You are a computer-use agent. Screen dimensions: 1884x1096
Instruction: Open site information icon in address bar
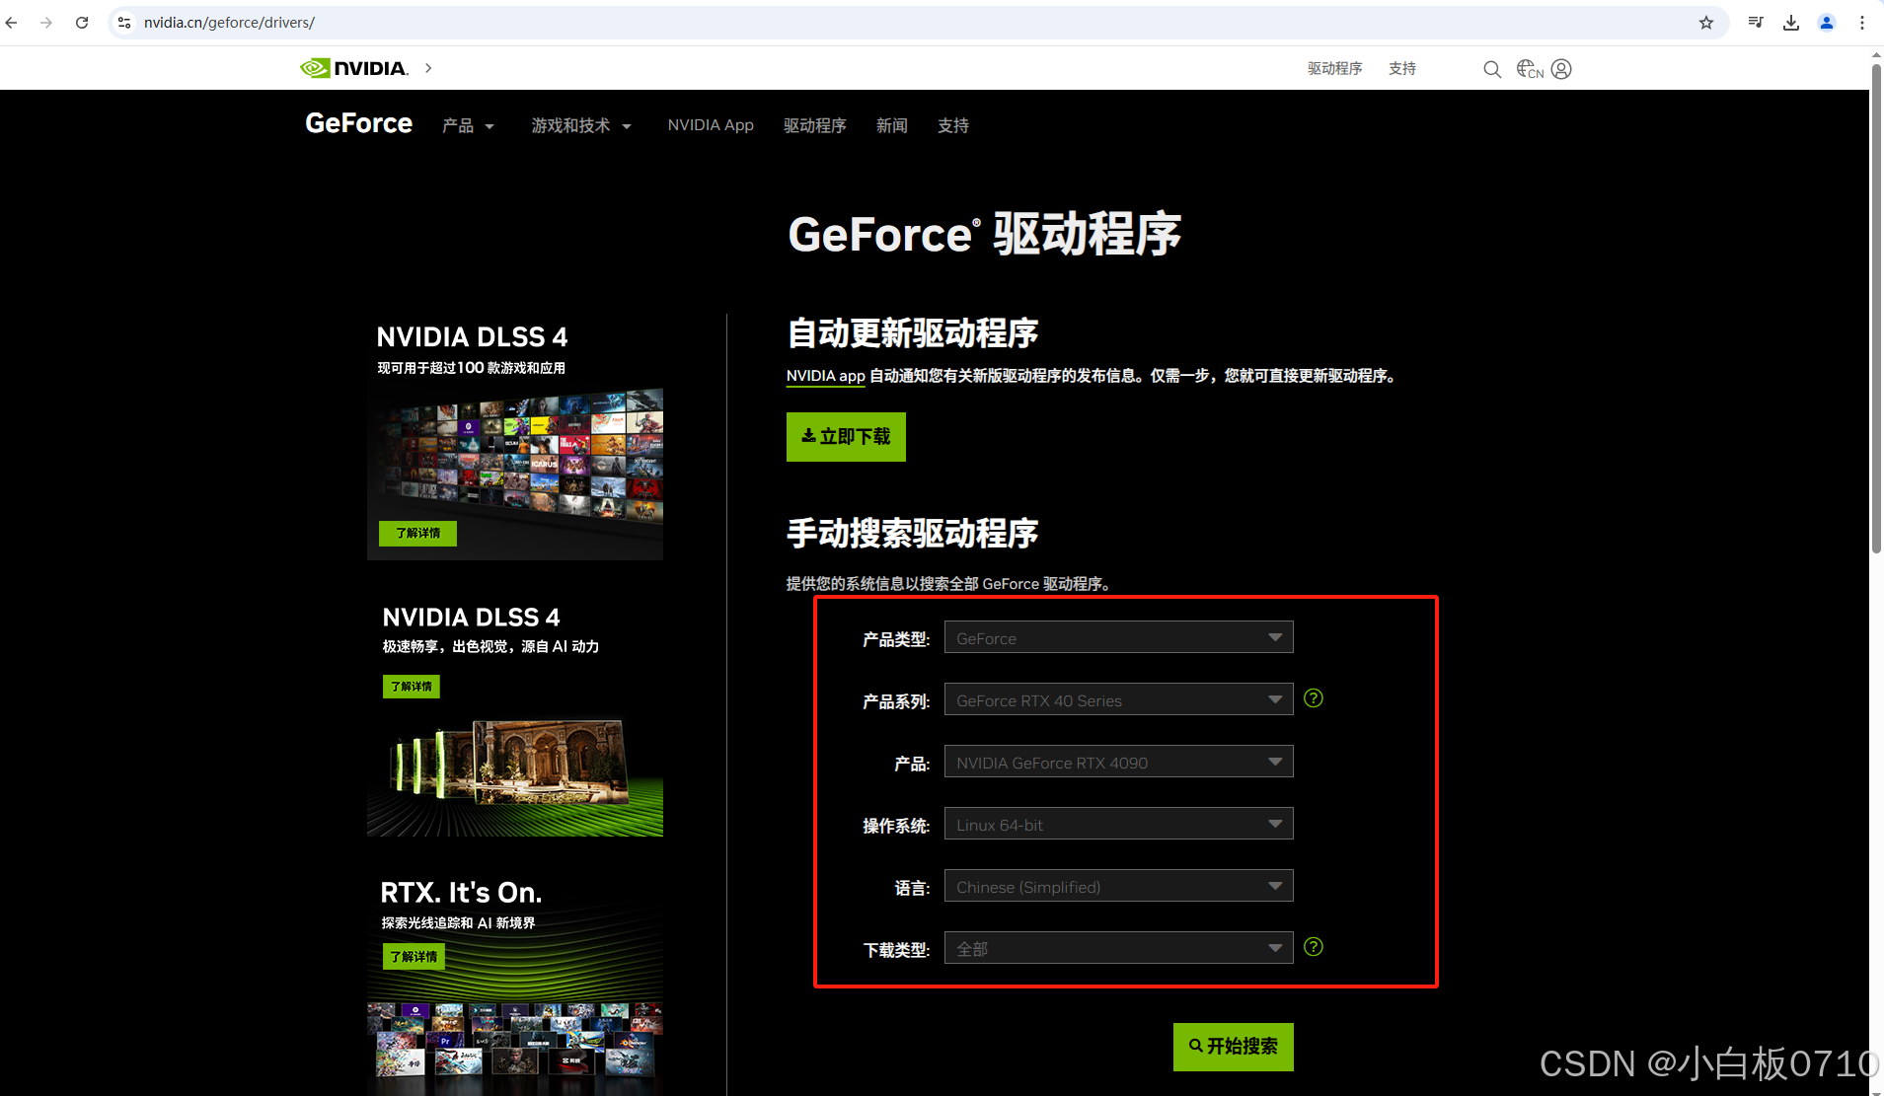click(x=124, y=23)
